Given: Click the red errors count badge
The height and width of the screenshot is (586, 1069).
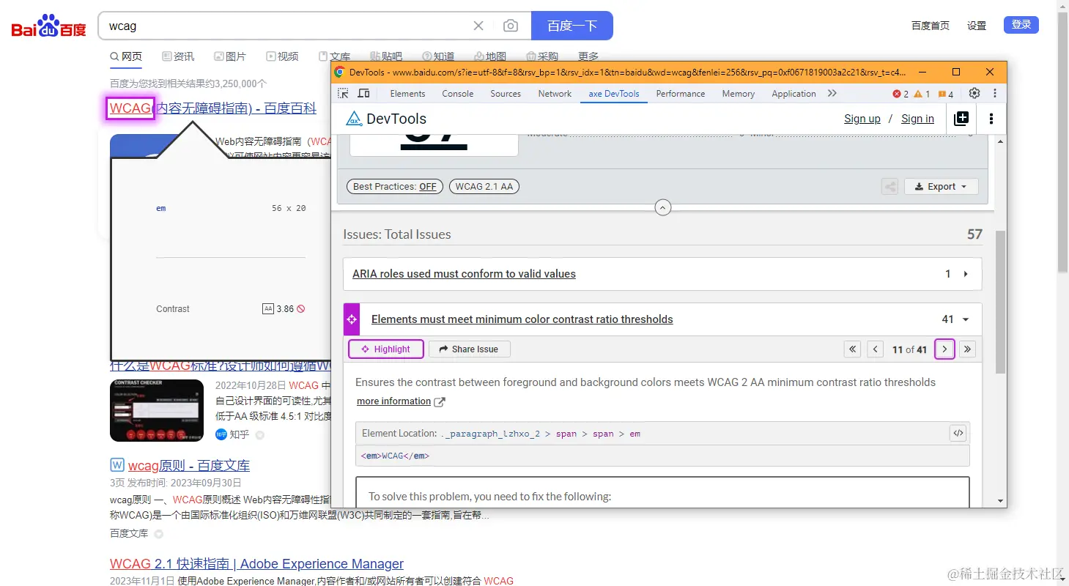Looking at the screenshot, I should [900, 94].
